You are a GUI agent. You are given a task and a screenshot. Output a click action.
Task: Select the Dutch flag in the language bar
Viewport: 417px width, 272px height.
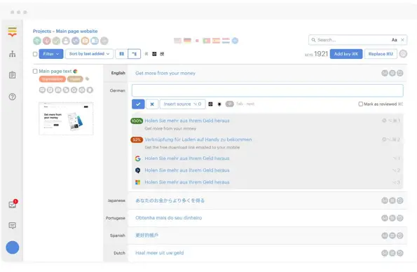click(x=226, y=41)
